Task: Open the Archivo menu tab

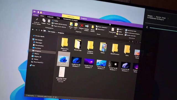Action: coord(35,15)
